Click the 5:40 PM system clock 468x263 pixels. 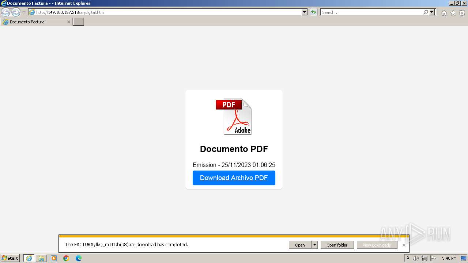click(x=449, y=258)
